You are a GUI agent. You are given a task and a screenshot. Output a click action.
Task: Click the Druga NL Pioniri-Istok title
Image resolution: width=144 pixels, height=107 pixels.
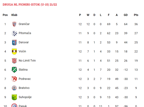pyautogui.click(x=30, y=5)
